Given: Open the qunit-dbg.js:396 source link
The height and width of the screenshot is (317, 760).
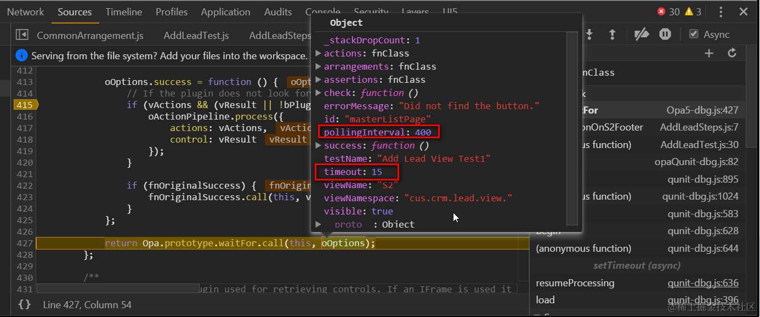Looking at the screenshot, I should (703, 300).
